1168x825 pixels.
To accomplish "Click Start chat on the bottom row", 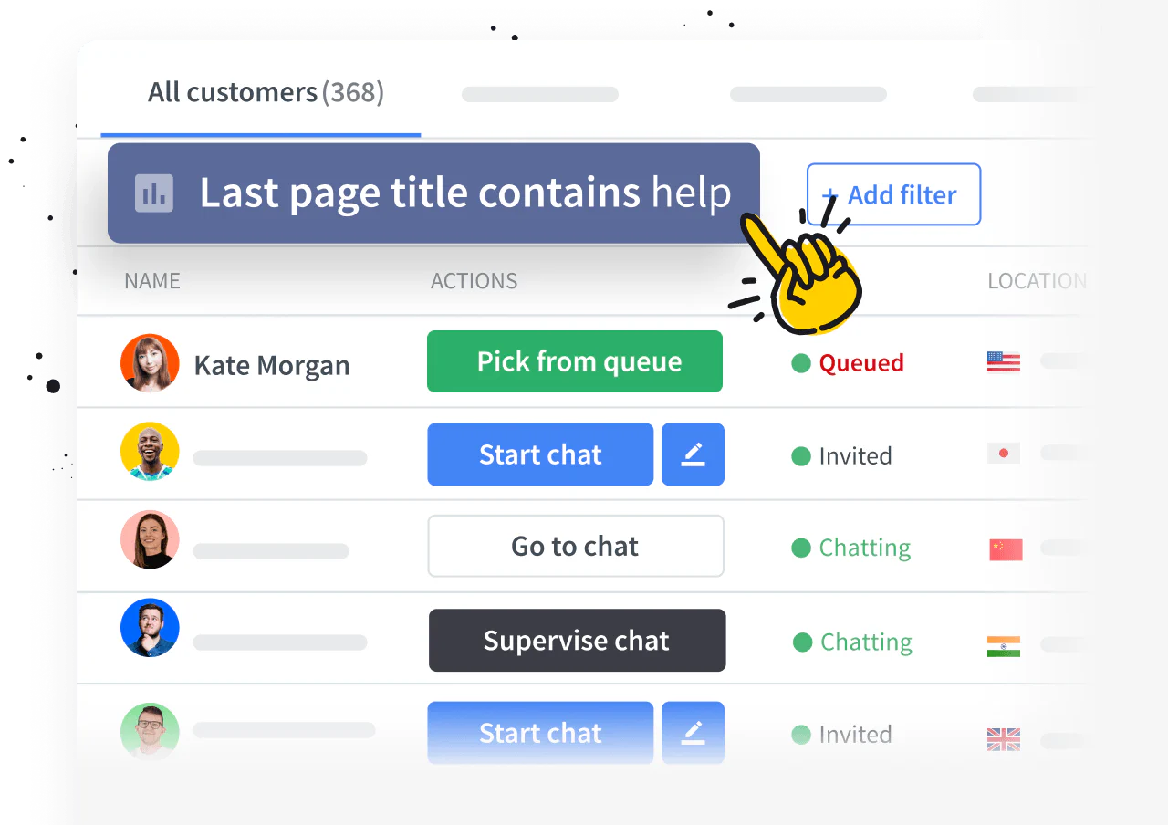I will [539, 732].
